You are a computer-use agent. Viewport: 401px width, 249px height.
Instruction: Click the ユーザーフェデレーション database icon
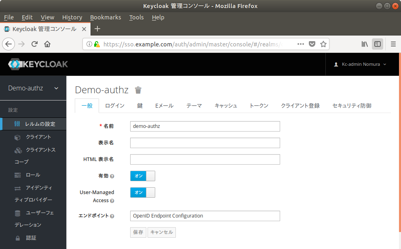pyautogui.click(x=17, y=213)
